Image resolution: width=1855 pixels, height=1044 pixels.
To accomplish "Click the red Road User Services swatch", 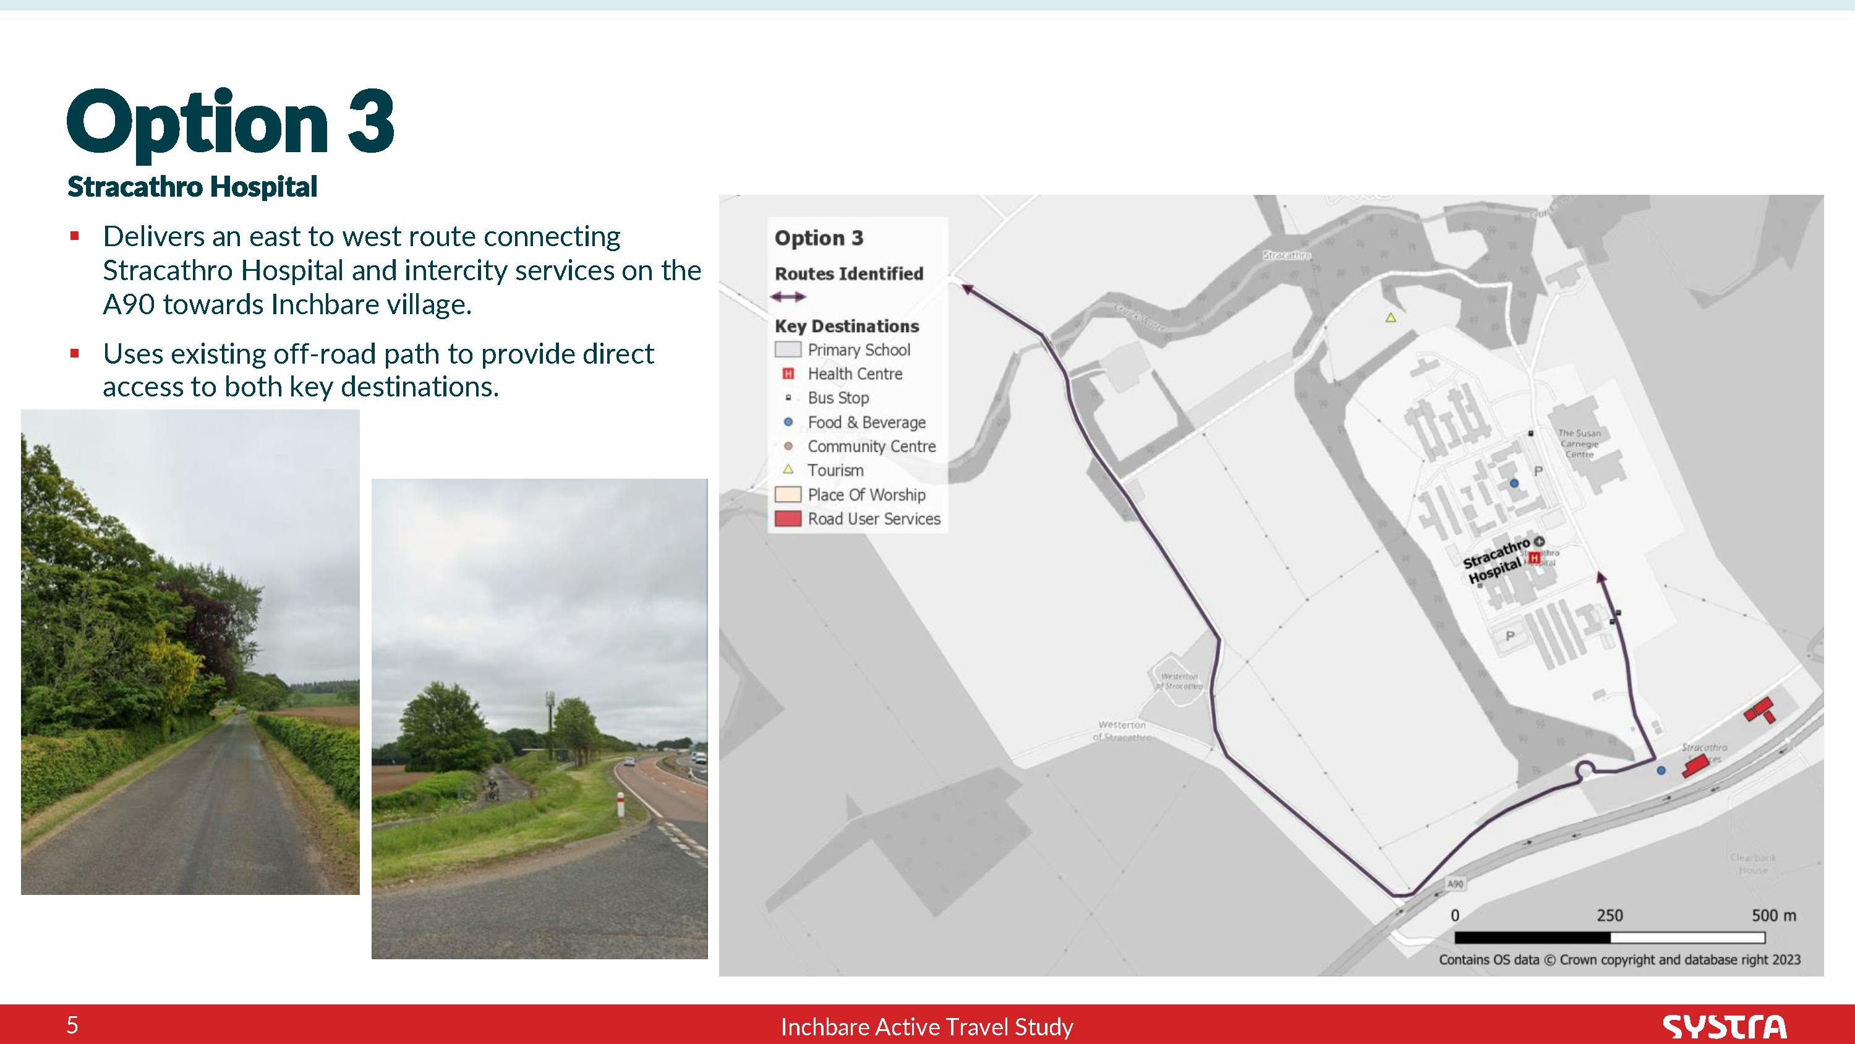I will click(788, 519).
